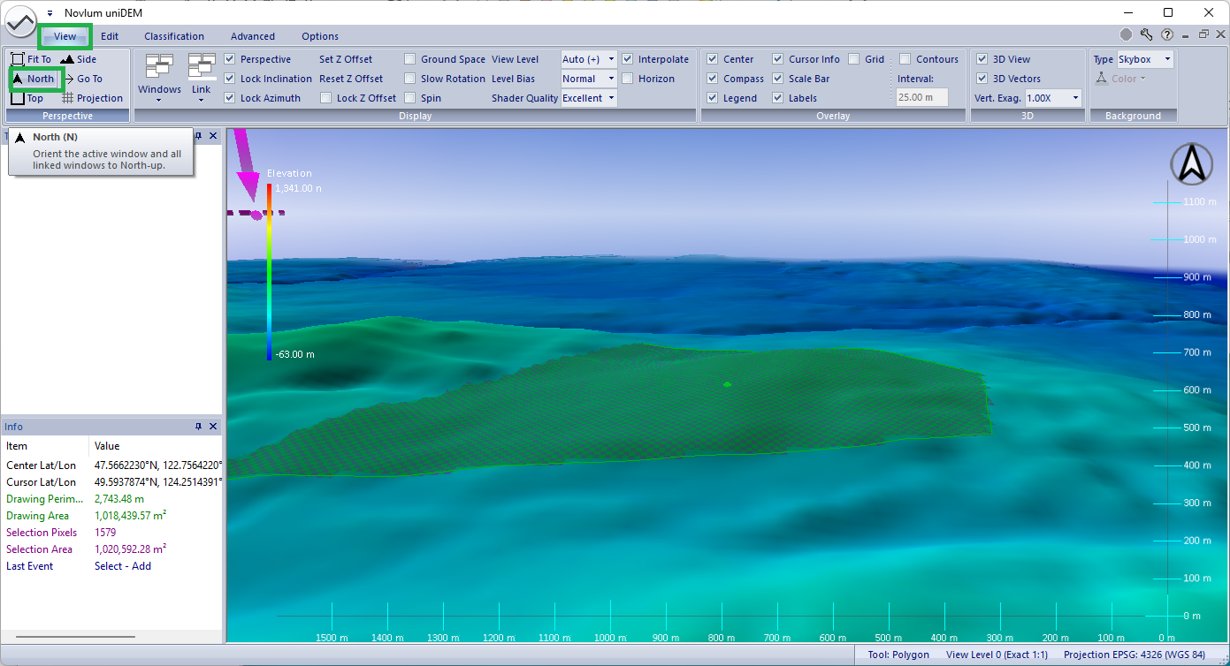Open the uniDEM application menu button
Screen dimensions: 1230x666
coord(20,21)
